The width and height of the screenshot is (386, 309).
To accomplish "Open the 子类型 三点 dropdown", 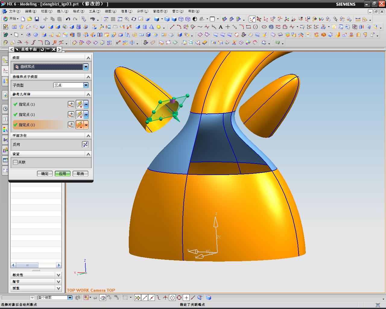I will coord(86,85).
